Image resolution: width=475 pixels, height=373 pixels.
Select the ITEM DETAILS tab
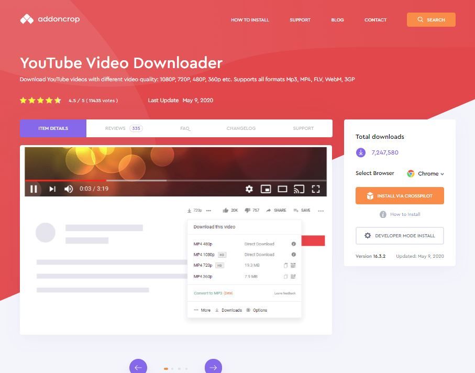click(53, 128)
